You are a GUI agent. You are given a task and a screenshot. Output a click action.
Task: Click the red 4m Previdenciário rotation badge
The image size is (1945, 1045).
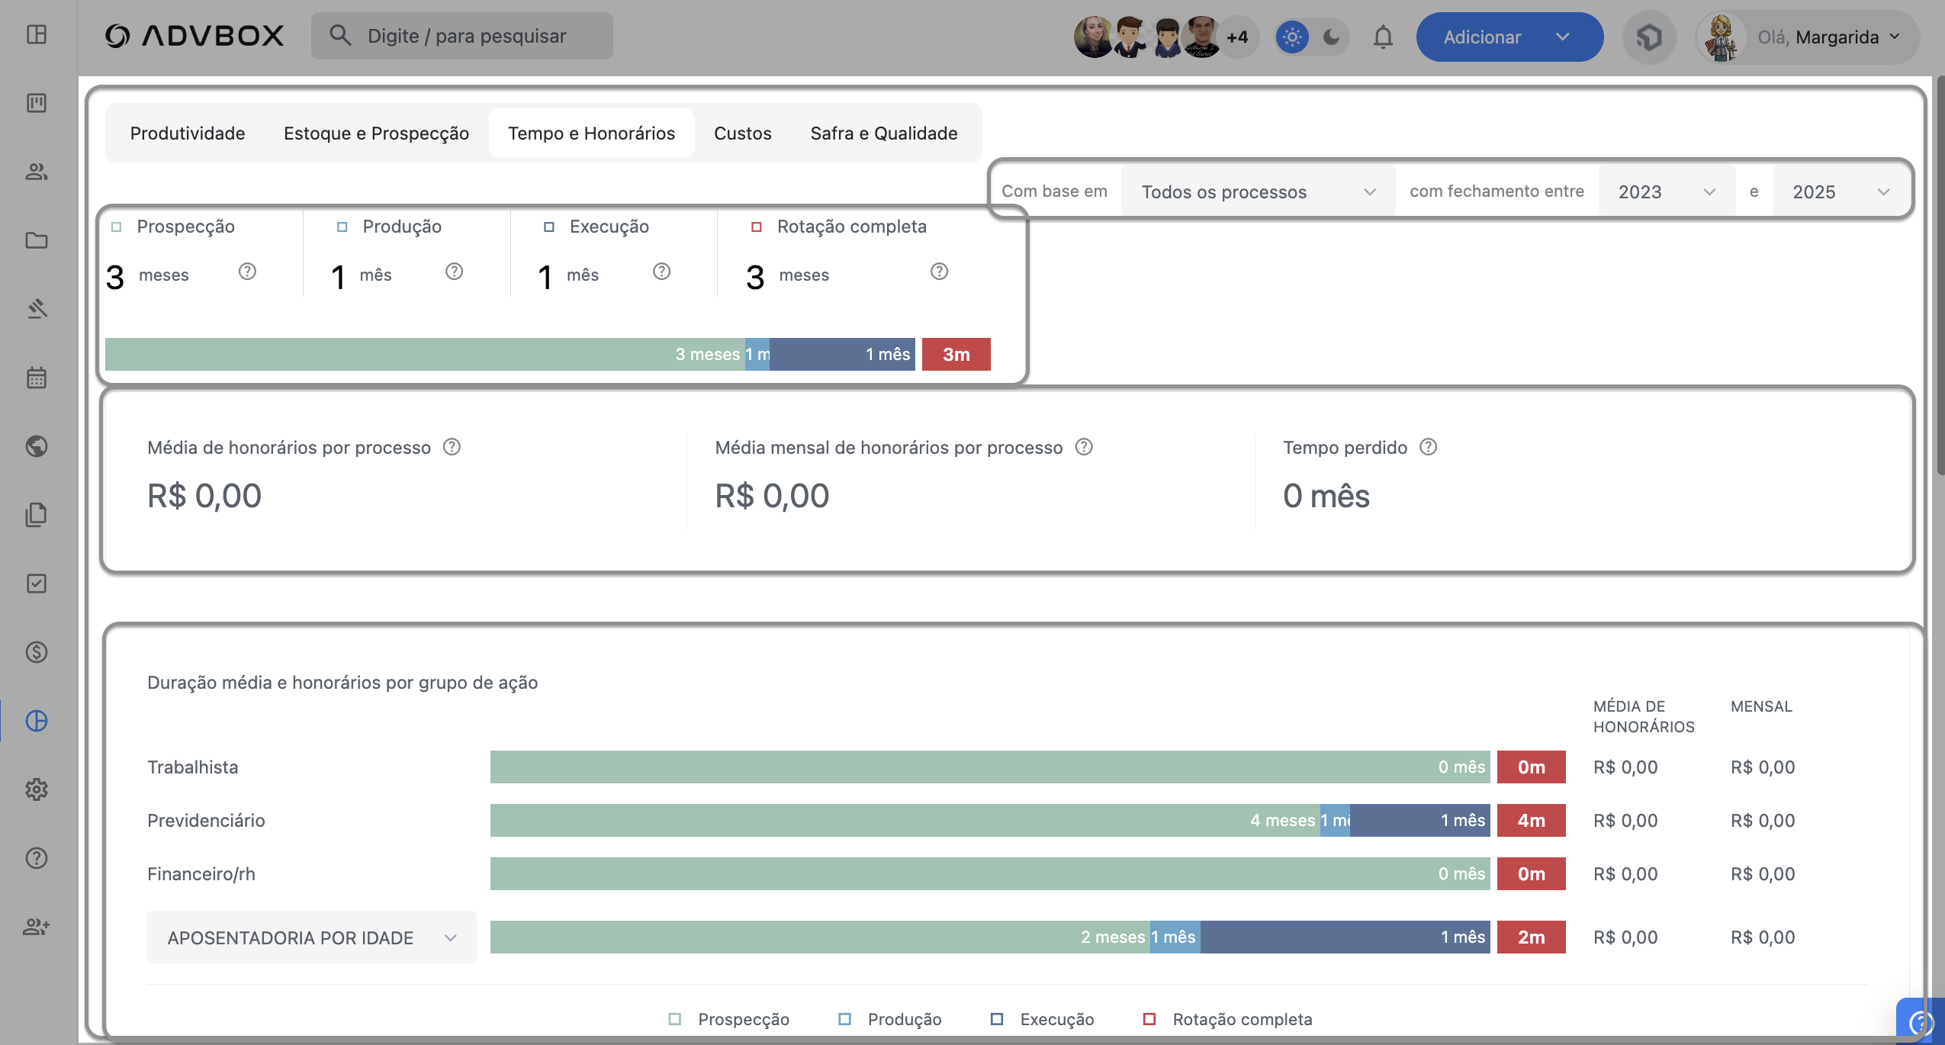1531,821
